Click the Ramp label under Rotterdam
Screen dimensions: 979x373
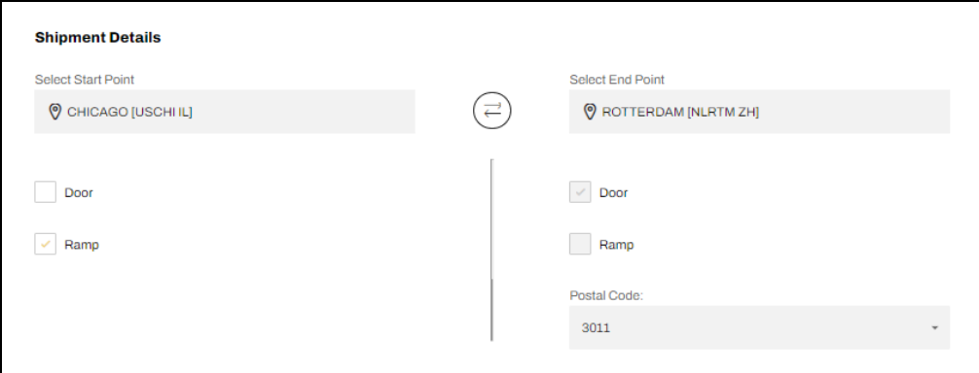(x=616, y=245)
